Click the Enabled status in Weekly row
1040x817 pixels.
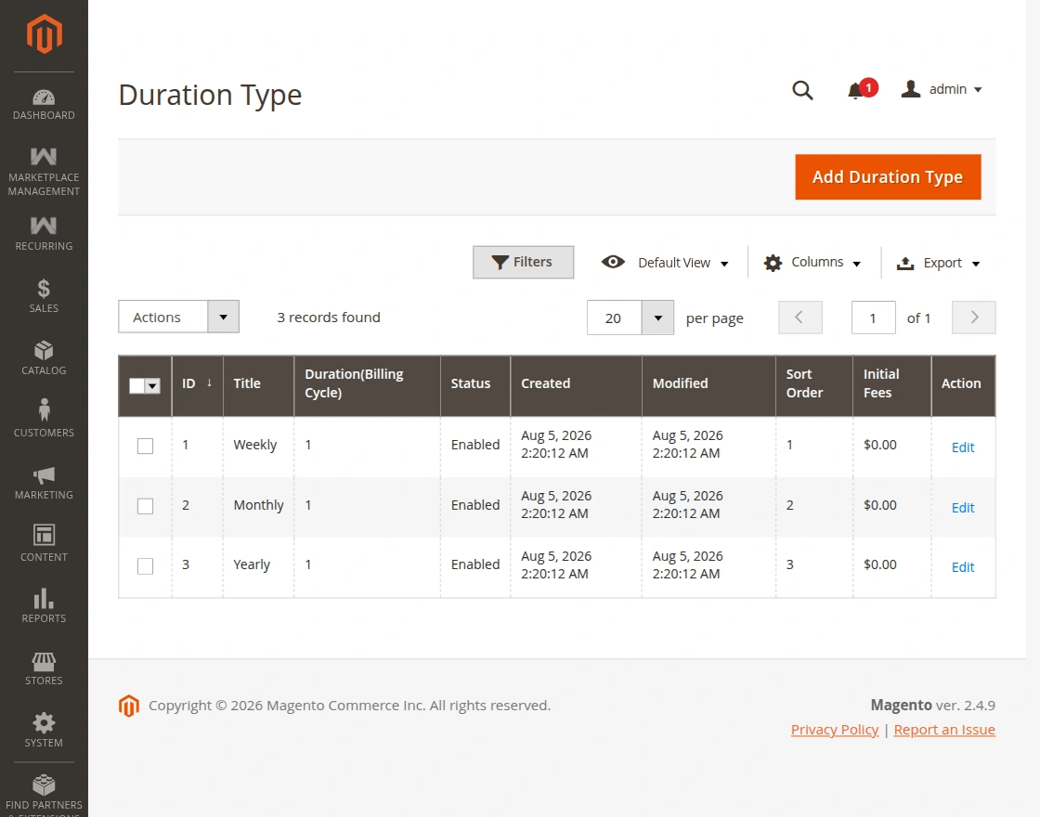pyautogui.click(x=475, y=445)
